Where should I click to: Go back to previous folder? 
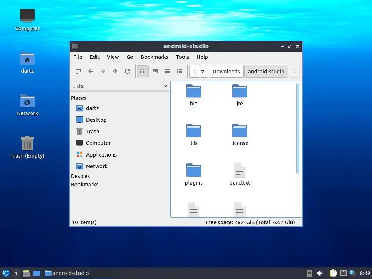90,71
